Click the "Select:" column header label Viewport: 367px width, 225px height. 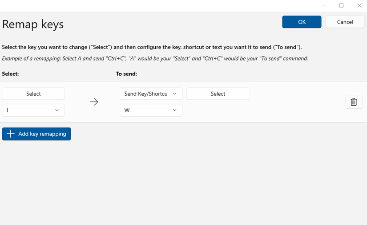10,74
